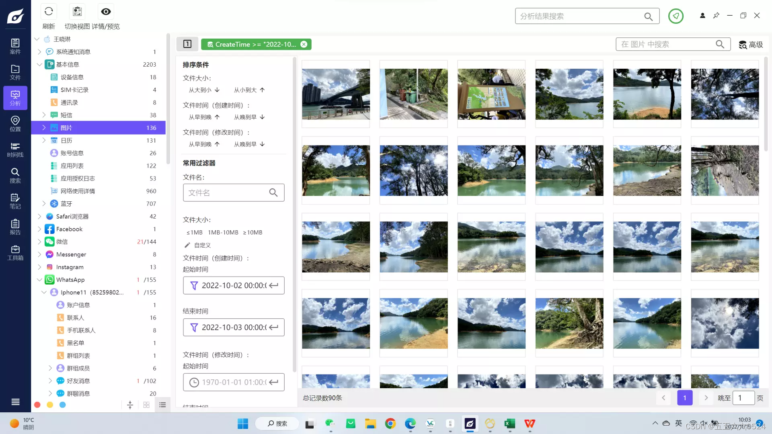The image size is (772, 434).
Task: Select 网络使用详情 in the tree
Action: [78, 191]
